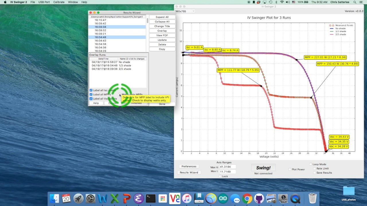Uncheck Label all MPPs checkbox
The width and height of the screenshot is (367, 206).
pos(91,94)
